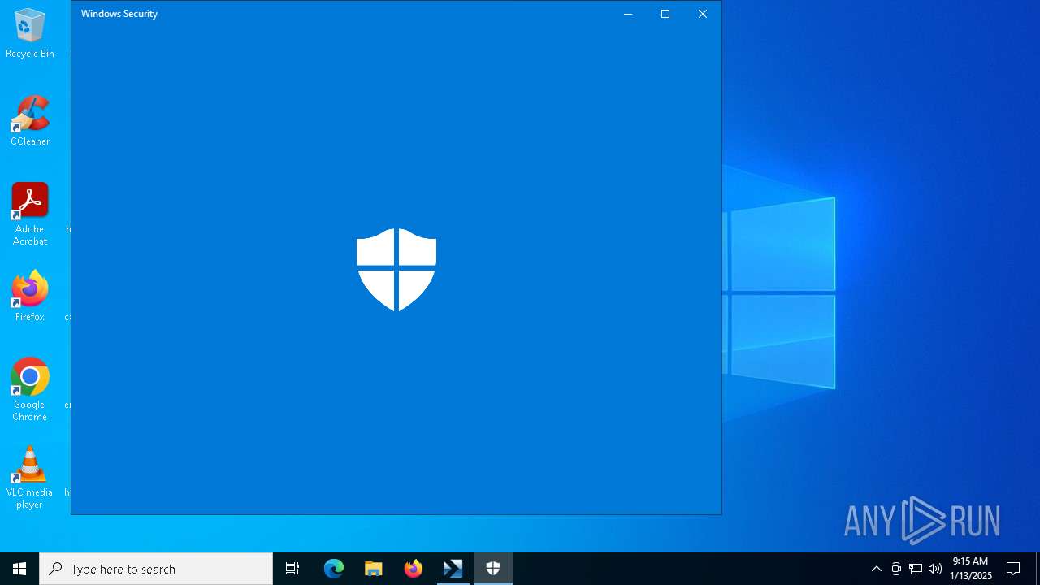Show hidden system tray icons

(x=876, y=569)
